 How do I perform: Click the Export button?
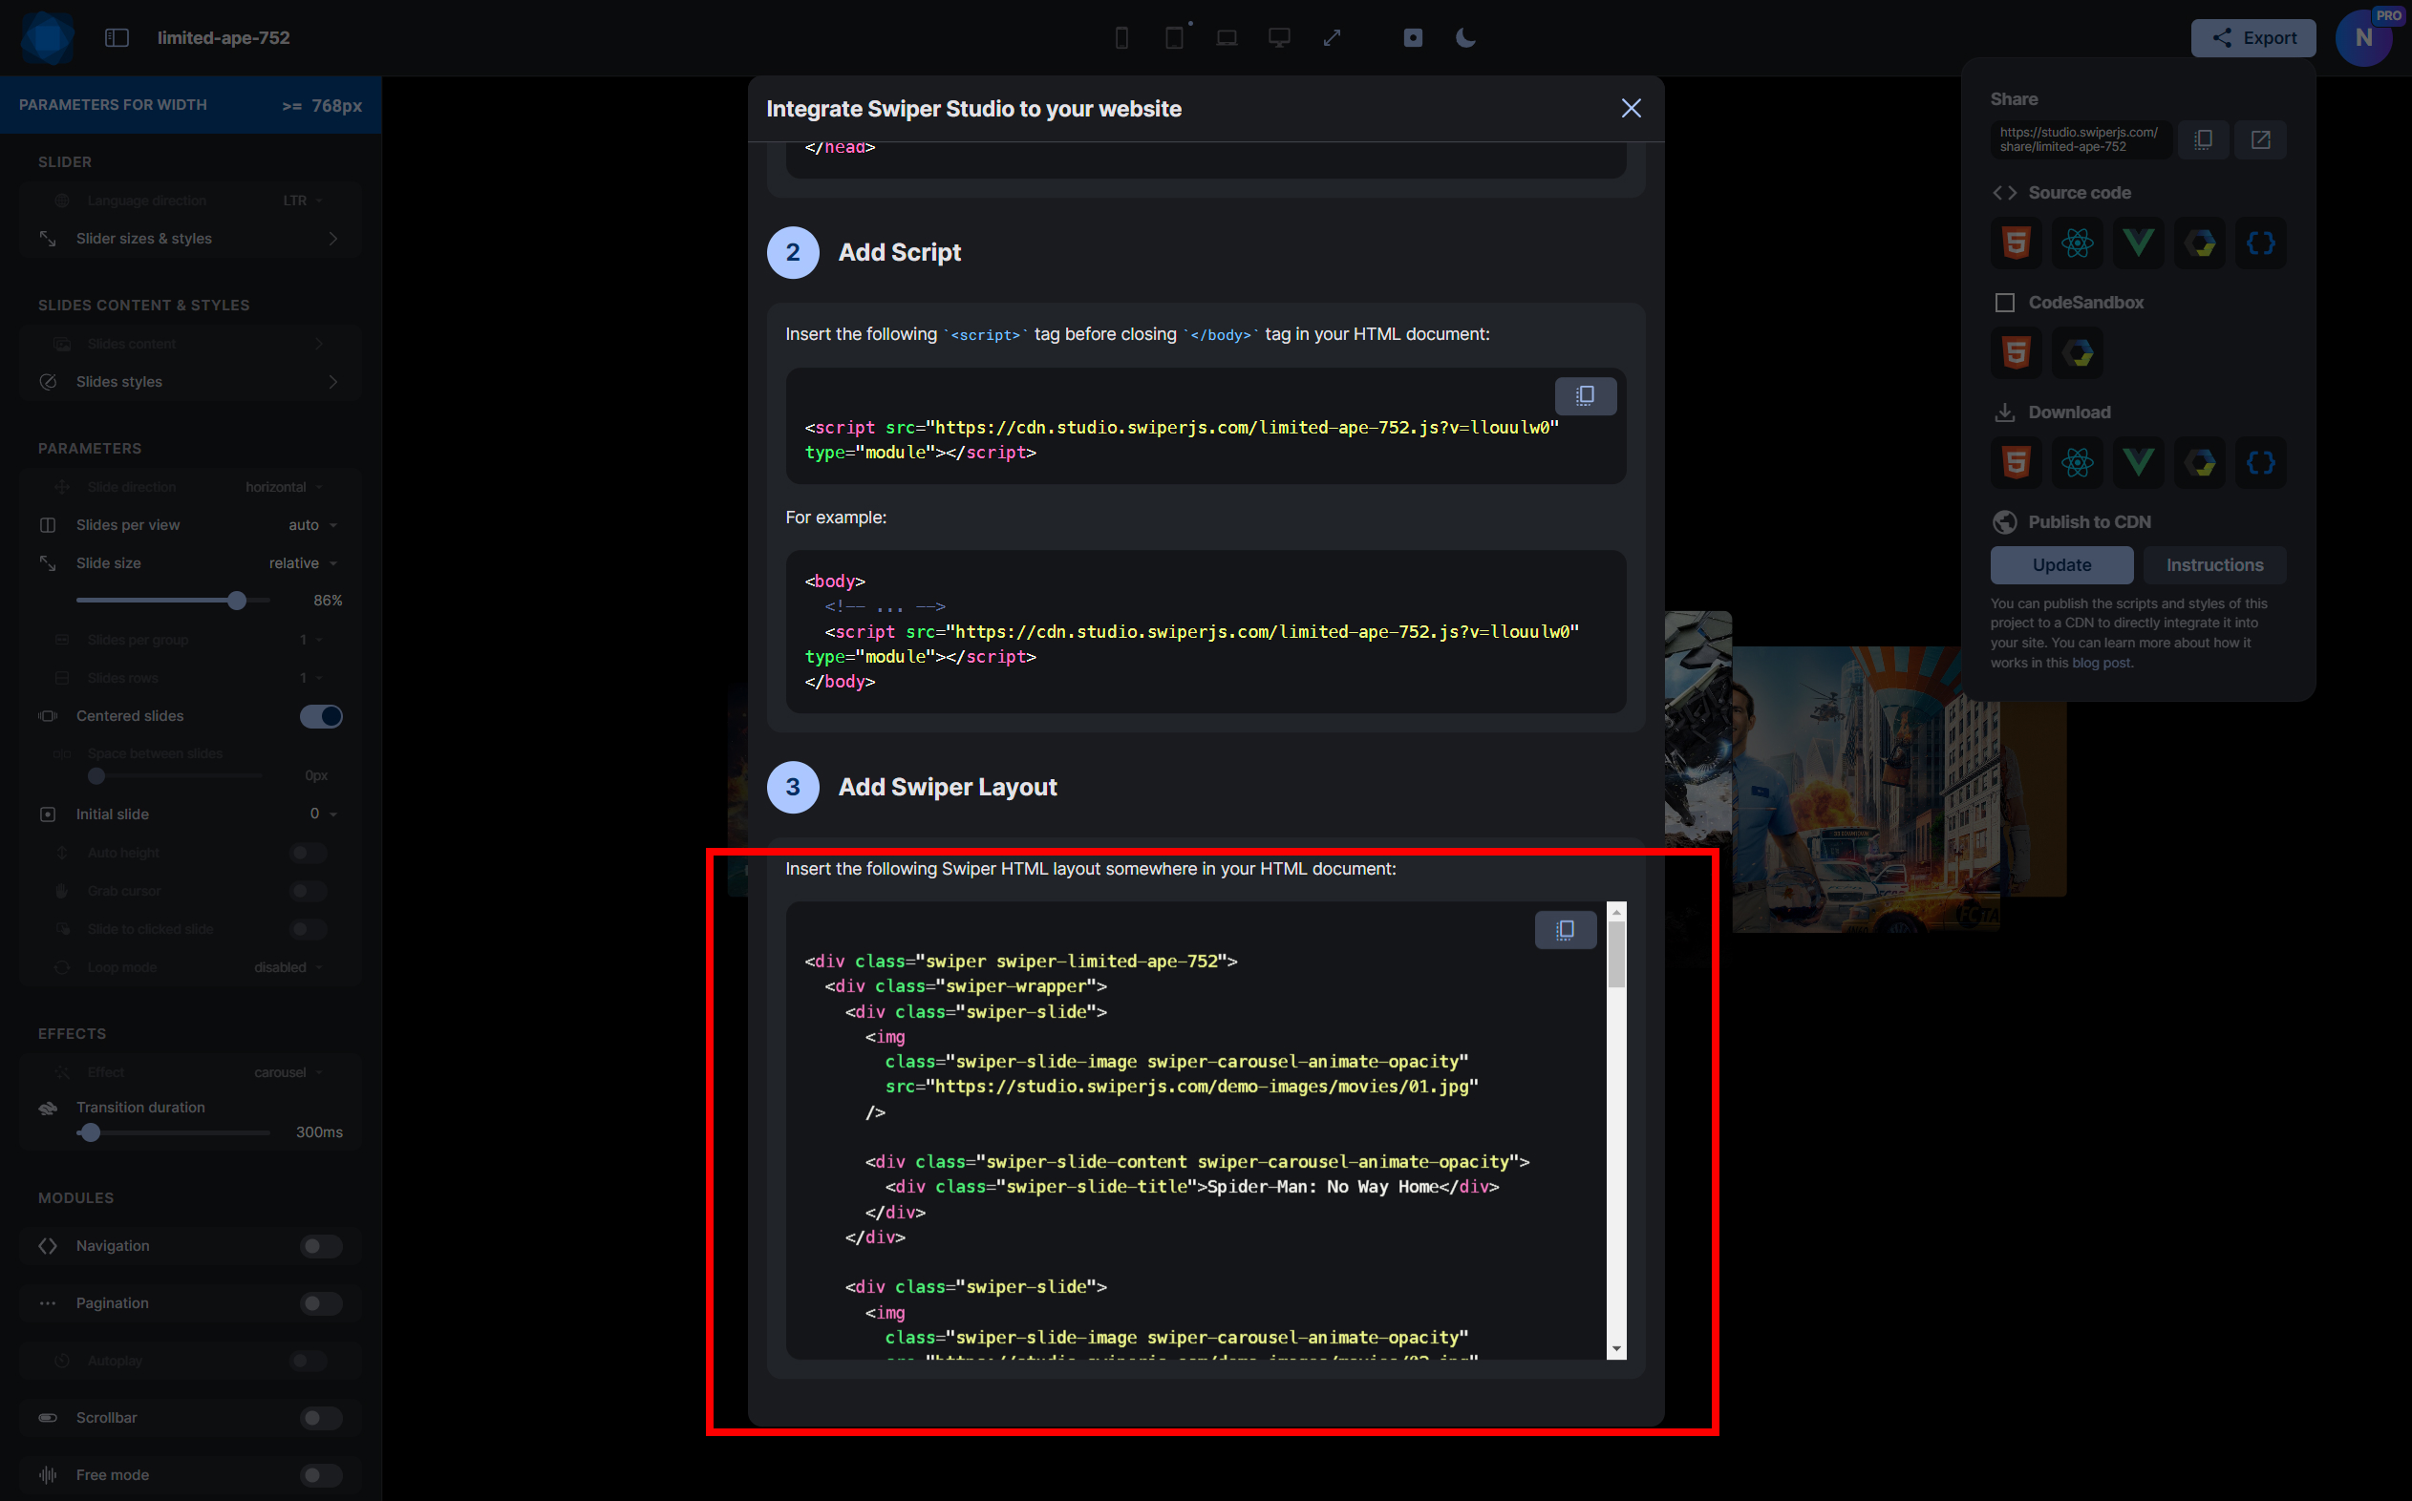tap(2253, 38)
